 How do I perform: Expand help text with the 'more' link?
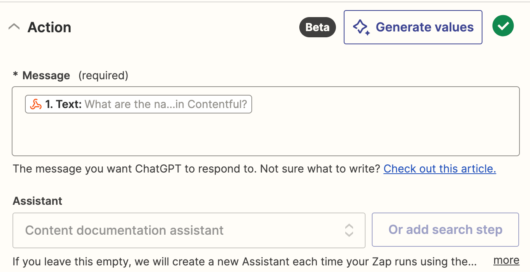(506, 260)
